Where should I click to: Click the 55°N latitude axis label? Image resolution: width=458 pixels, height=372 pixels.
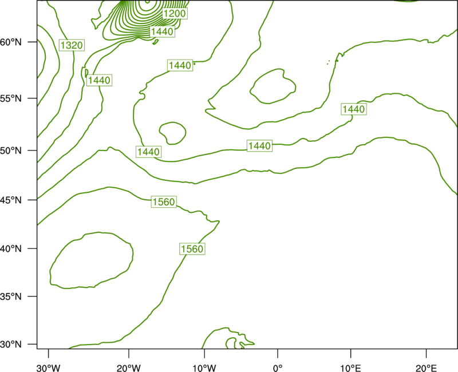point(11,98)
